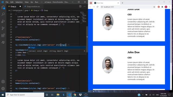Click the gsap folder breadcrumb segment

(26, 10)
